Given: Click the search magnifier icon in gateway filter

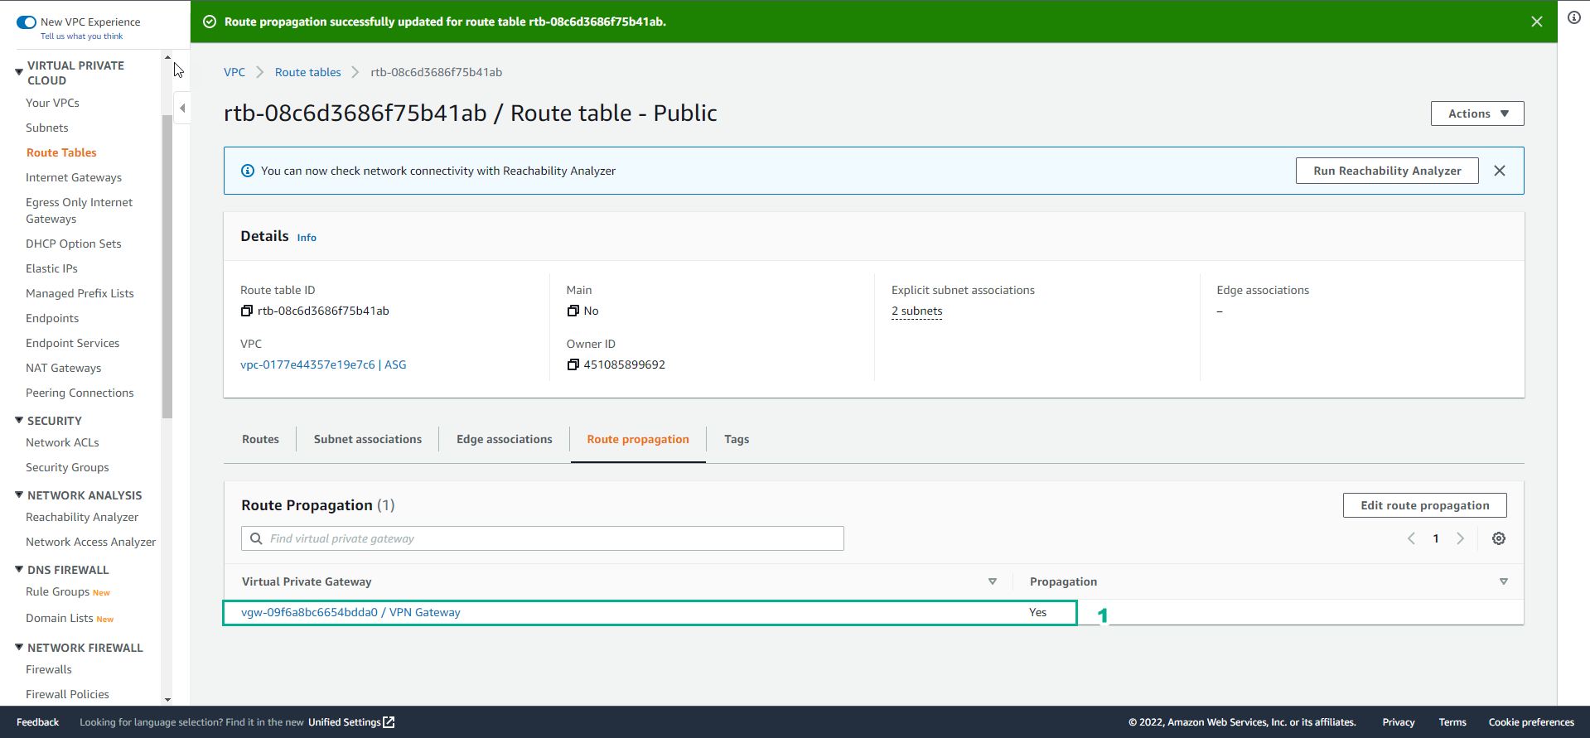Looking at the screenshot, I should tap(256, 538).
